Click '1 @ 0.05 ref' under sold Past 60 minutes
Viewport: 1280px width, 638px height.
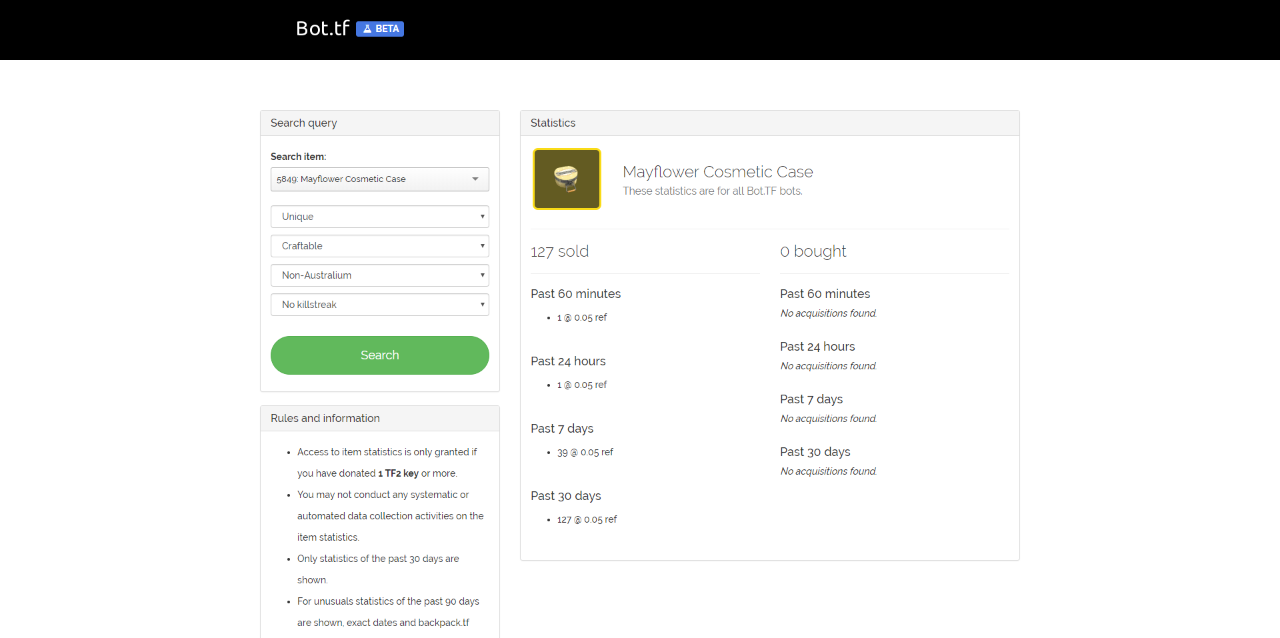click(582, 317)
